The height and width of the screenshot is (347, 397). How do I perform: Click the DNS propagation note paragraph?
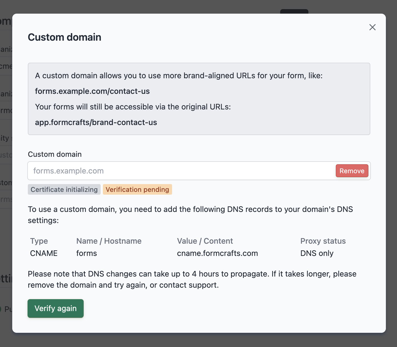pos(192,279)
